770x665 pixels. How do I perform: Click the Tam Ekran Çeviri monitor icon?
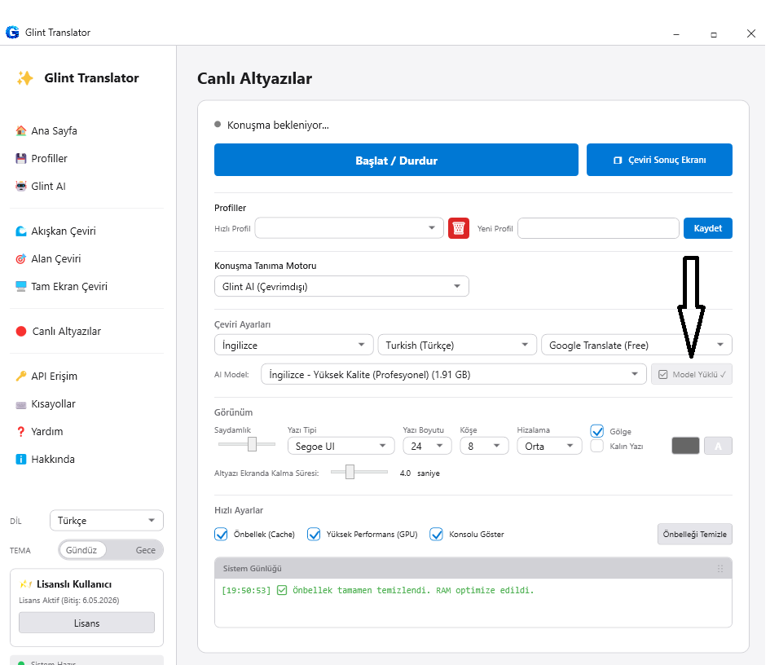pyautogui.click(x=21, y=287)
